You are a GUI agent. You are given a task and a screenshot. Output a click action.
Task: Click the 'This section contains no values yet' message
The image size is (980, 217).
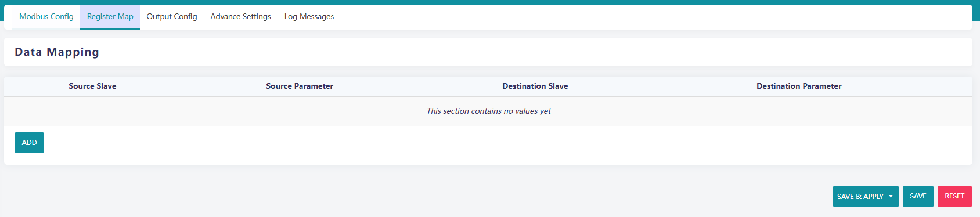click(489, 111)
